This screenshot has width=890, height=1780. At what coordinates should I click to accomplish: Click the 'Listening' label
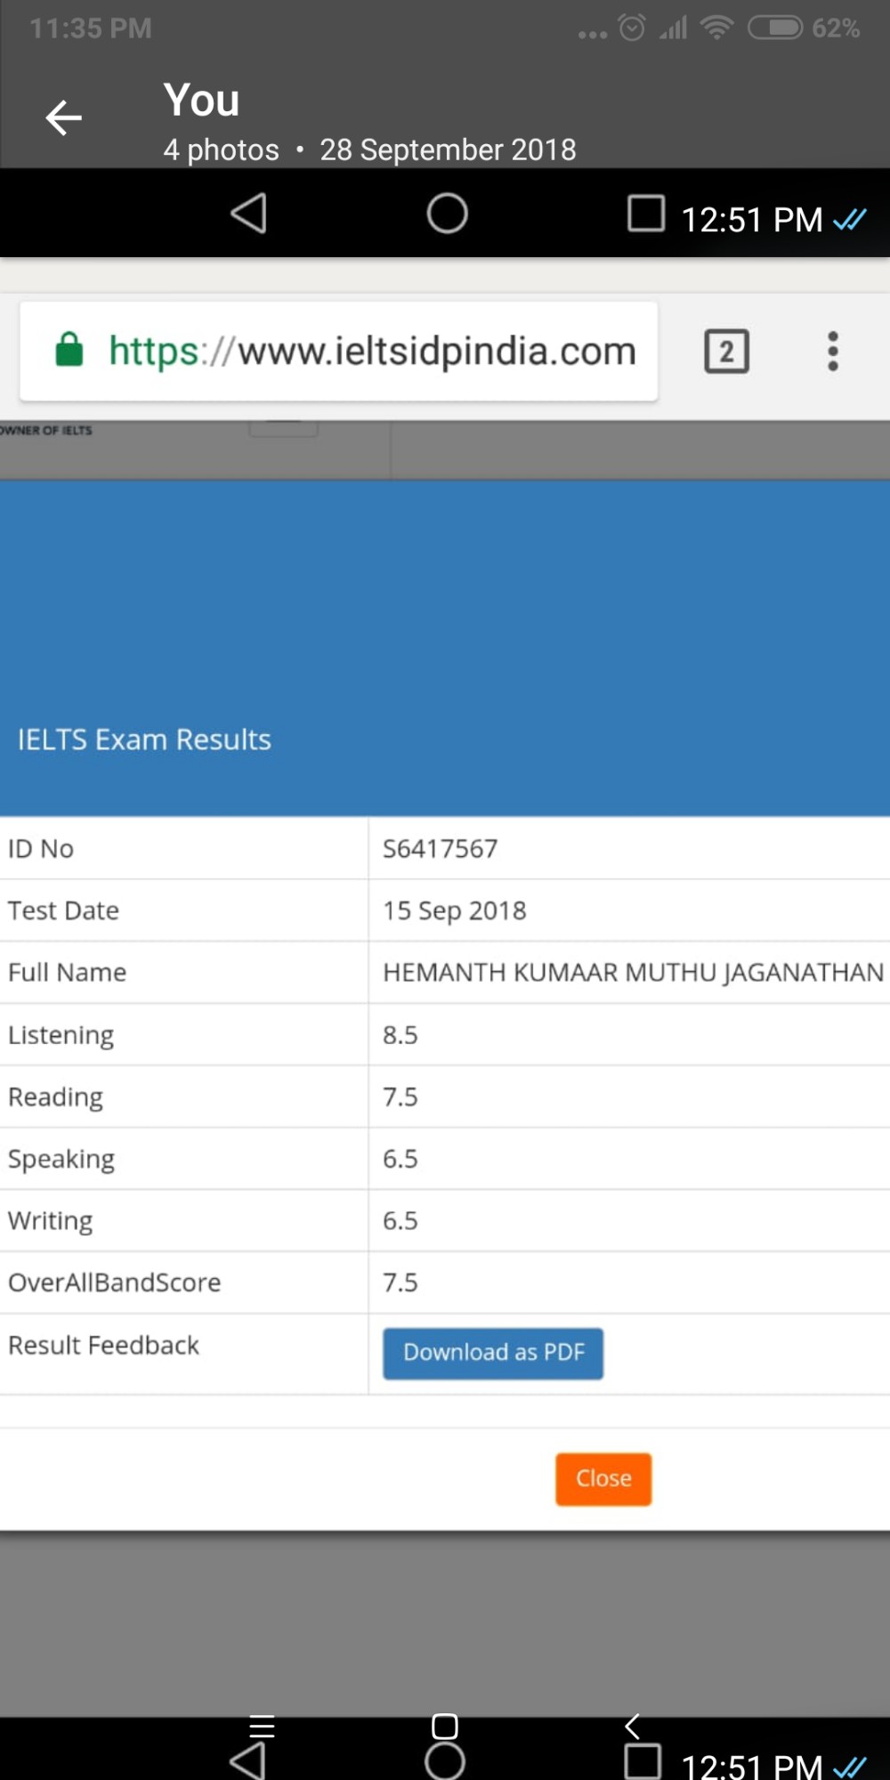(x=61, y=1035)
